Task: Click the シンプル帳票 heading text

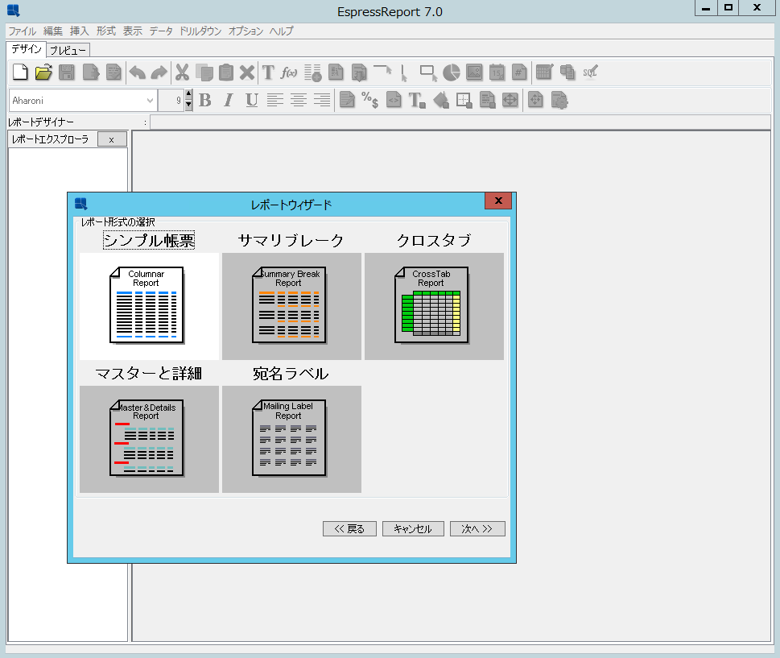Action: 149,240
